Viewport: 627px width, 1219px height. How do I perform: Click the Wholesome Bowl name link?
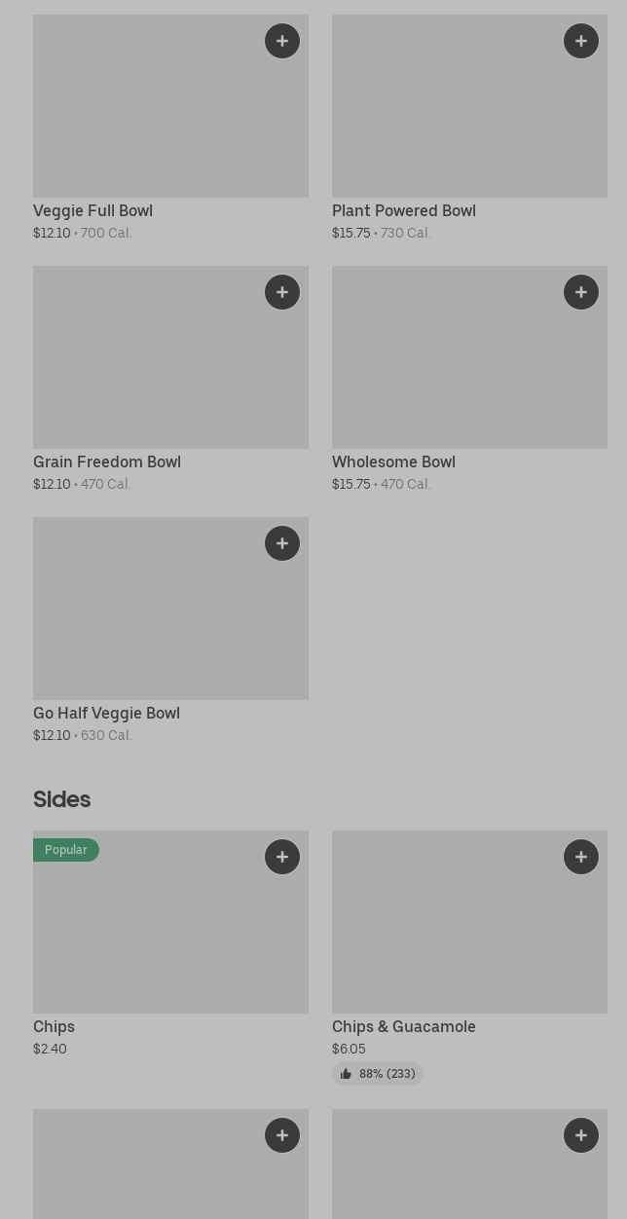tap(393, 462)
